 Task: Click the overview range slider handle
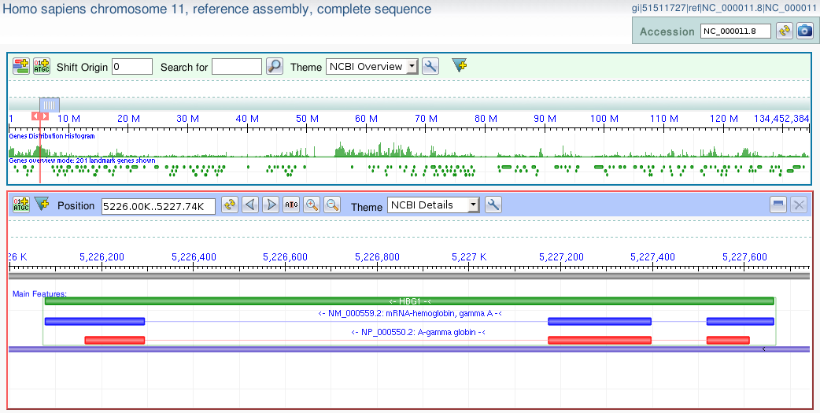click(x=50, y=105)
